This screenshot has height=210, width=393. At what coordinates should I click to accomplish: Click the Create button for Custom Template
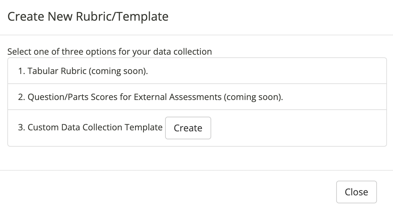click(188, 128)
